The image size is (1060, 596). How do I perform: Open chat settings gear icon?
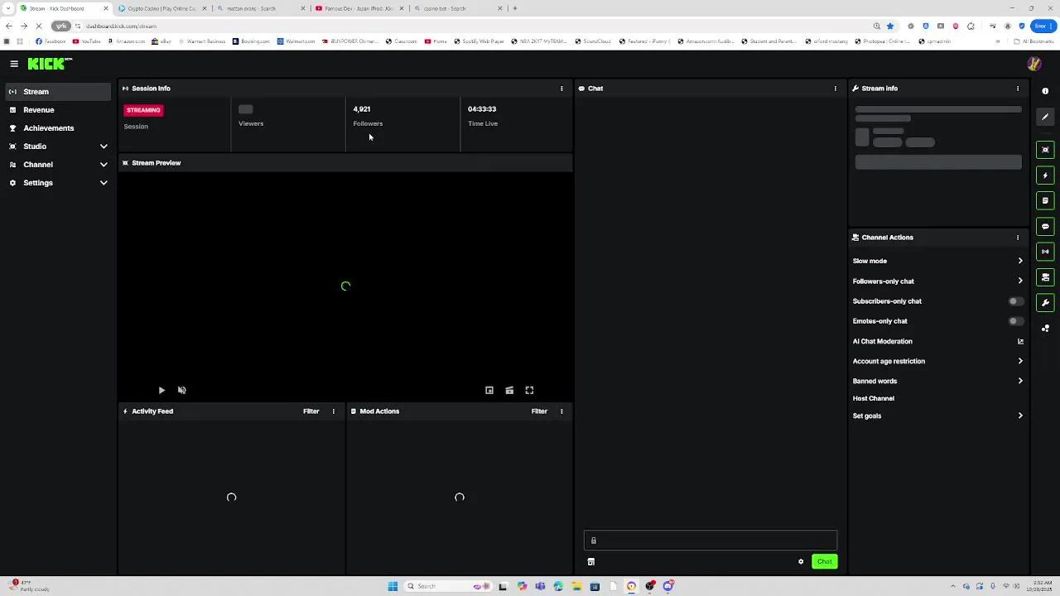[x=801, y=562]
